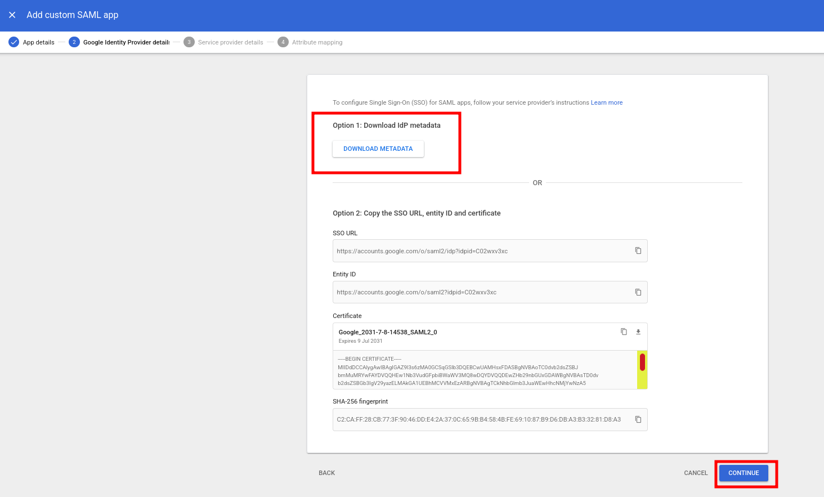Image resolution: width=824 pixels, height=497 pixels.
Task: Click the 'Entity ID' label
Action: (344, 274)
